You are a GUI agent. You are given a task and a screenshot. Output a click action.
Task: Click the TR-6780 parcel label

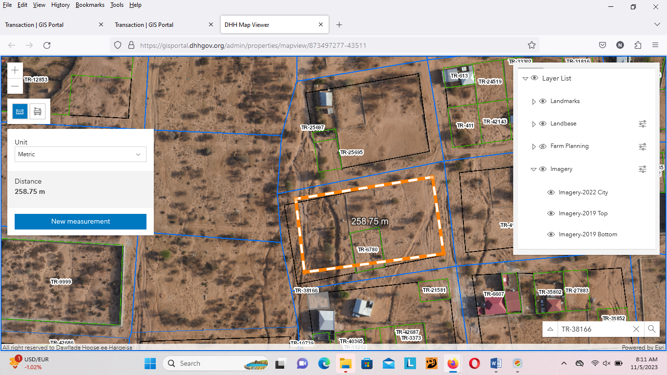pos(368,250)
